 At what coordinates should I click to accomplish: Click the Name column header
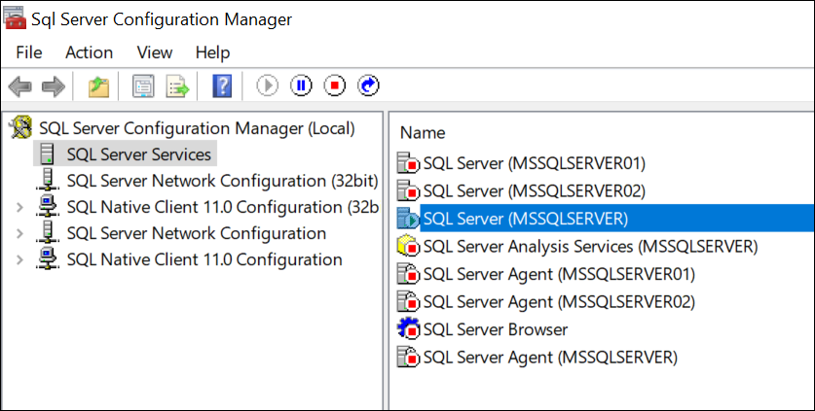click(x=423, y=133)
